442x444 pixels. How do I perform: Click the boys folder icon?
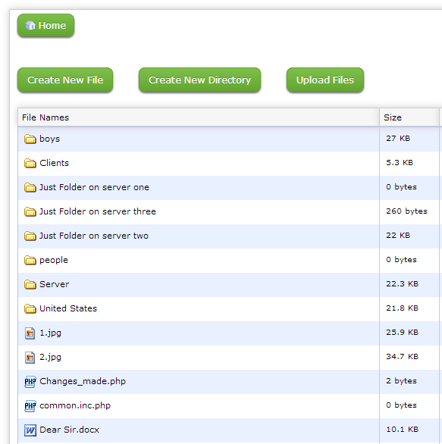click(x=30, y=139)
